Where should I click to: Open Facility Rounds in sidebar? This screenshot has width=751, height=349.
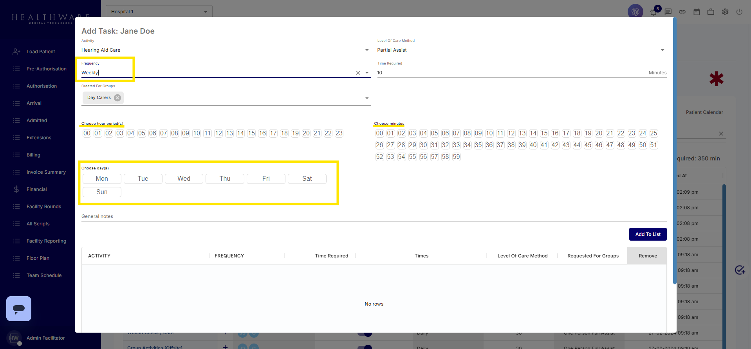tap(44, 207)
